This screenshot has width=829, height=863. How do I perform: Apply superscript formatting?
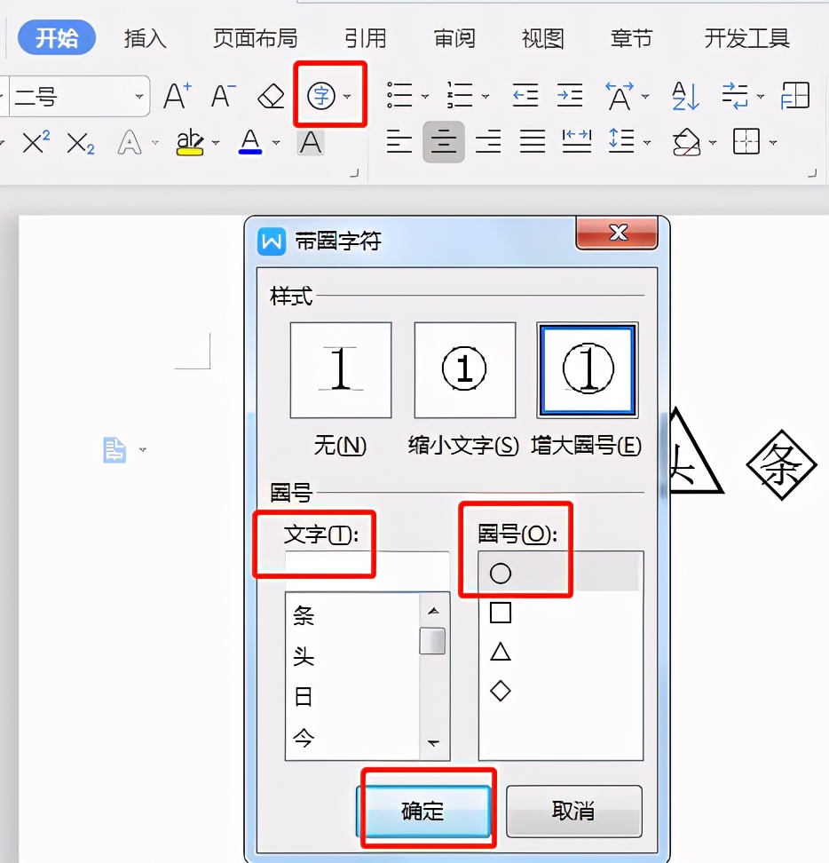click(x=36, y=143)
